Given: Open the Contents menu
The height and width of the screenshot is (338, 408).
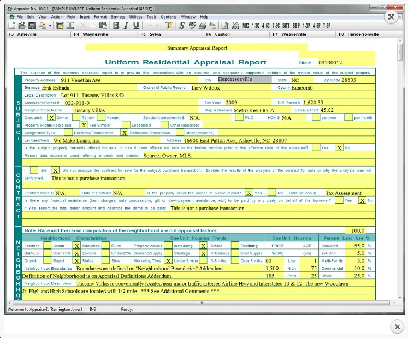Looking at the screenshot, I should (x=169, y=17).
